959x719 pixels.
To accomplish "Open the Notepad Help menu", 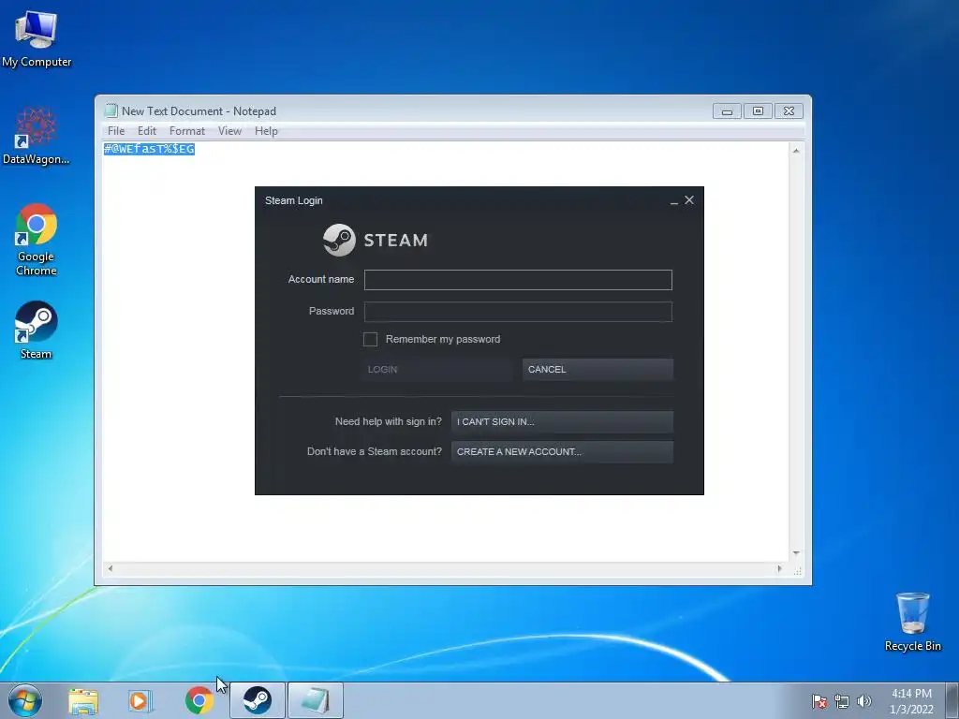I will click(266, 131).
